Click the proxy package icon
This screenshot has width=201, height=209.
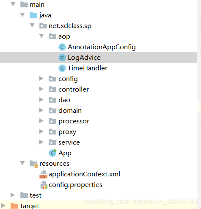tap(52, 132)
